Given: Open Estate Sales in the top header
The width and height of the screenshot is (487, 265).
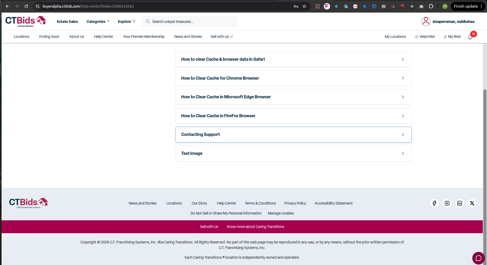Looking at the screenshot, I should tap(67, 22).
